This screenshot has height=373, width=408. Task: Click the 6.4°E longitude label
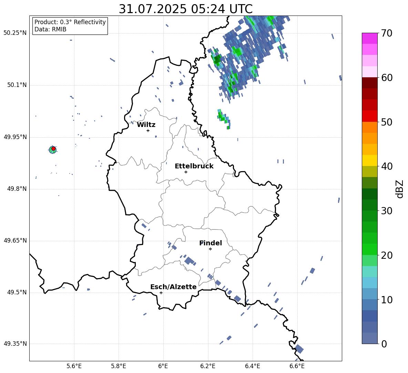click(252, 366)
